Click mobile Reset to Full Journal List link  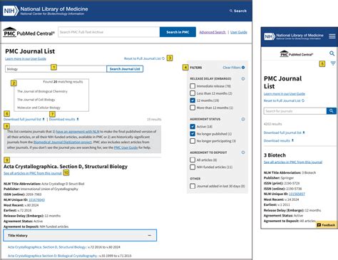pyautogui.click(x=282, y=100)
